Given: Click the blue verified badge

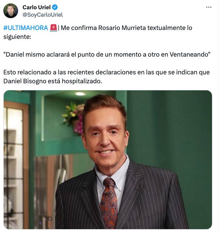Looking at the screenshot, I should click(x=55, y=7).
